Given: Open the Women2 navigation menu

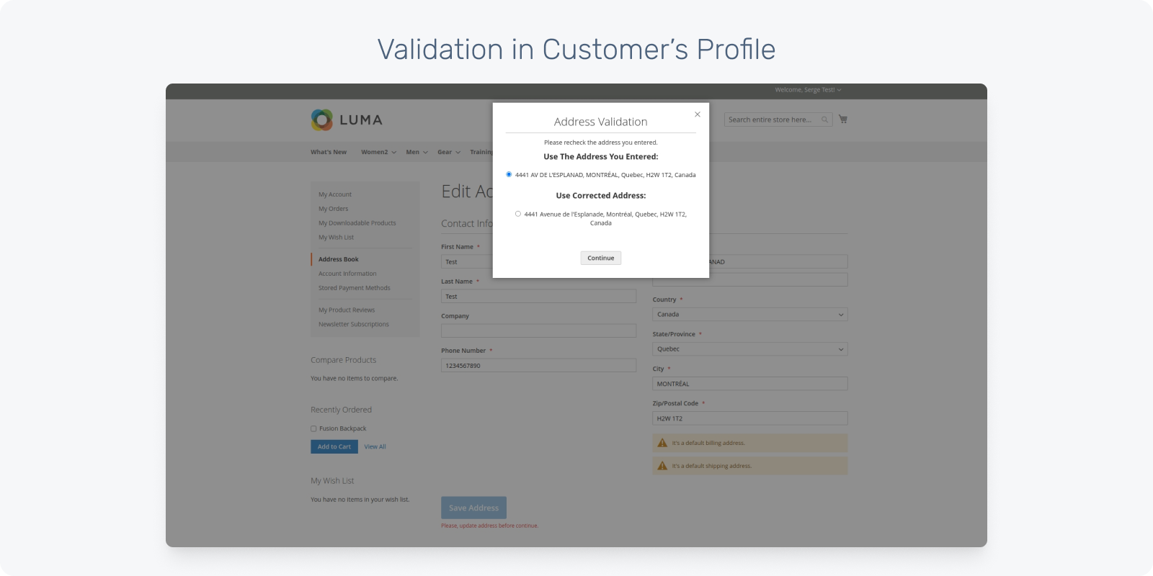Looking at the screenshot, I should 378,152.
